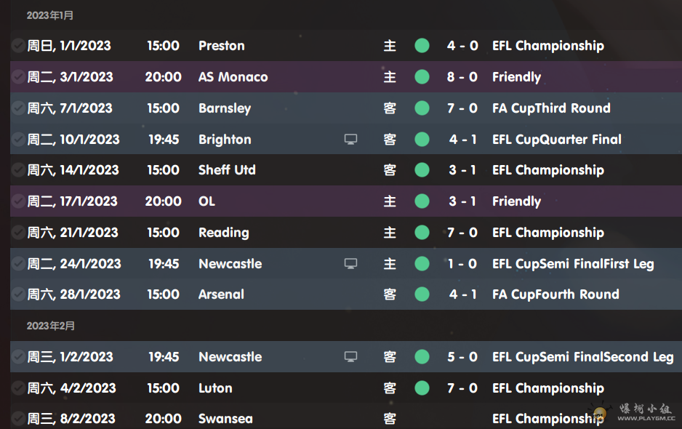
Task: Open the 8 - 0 Friendly result
Action: [462, 77]
